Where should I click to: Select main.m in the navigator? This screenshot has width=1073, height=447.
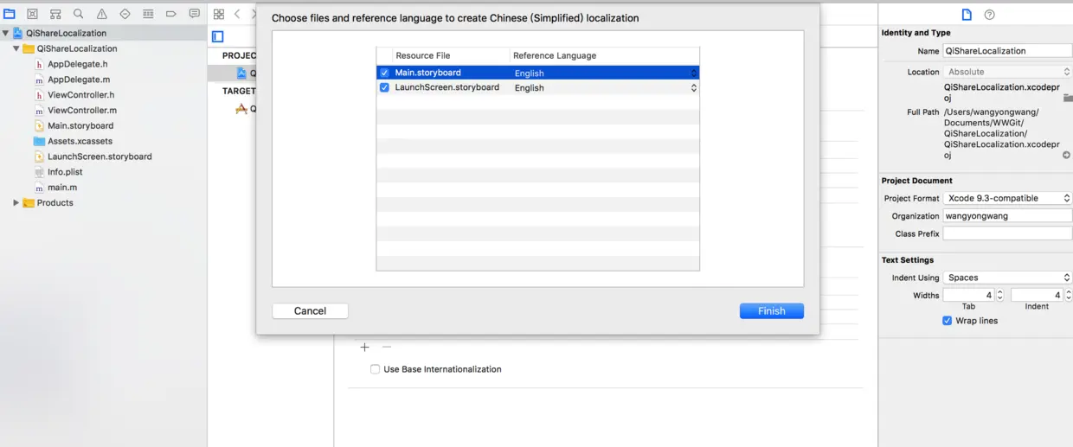tap(62, 188)
